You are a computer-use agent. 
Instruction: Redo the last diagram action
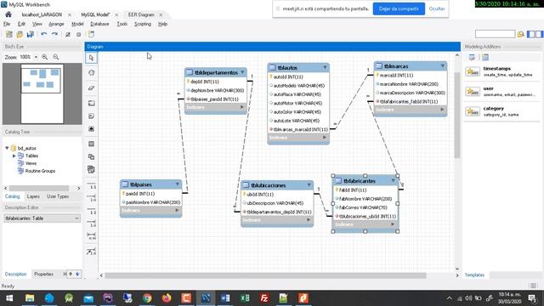tap(54, 34)
